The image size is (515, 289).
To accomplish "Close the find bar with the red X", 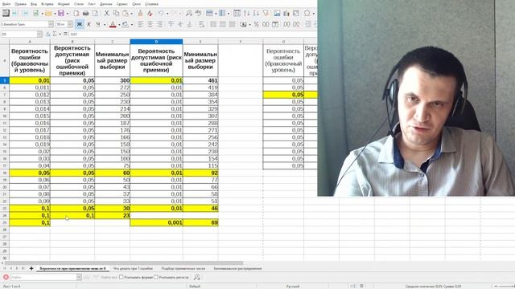I will pos(6,277).
